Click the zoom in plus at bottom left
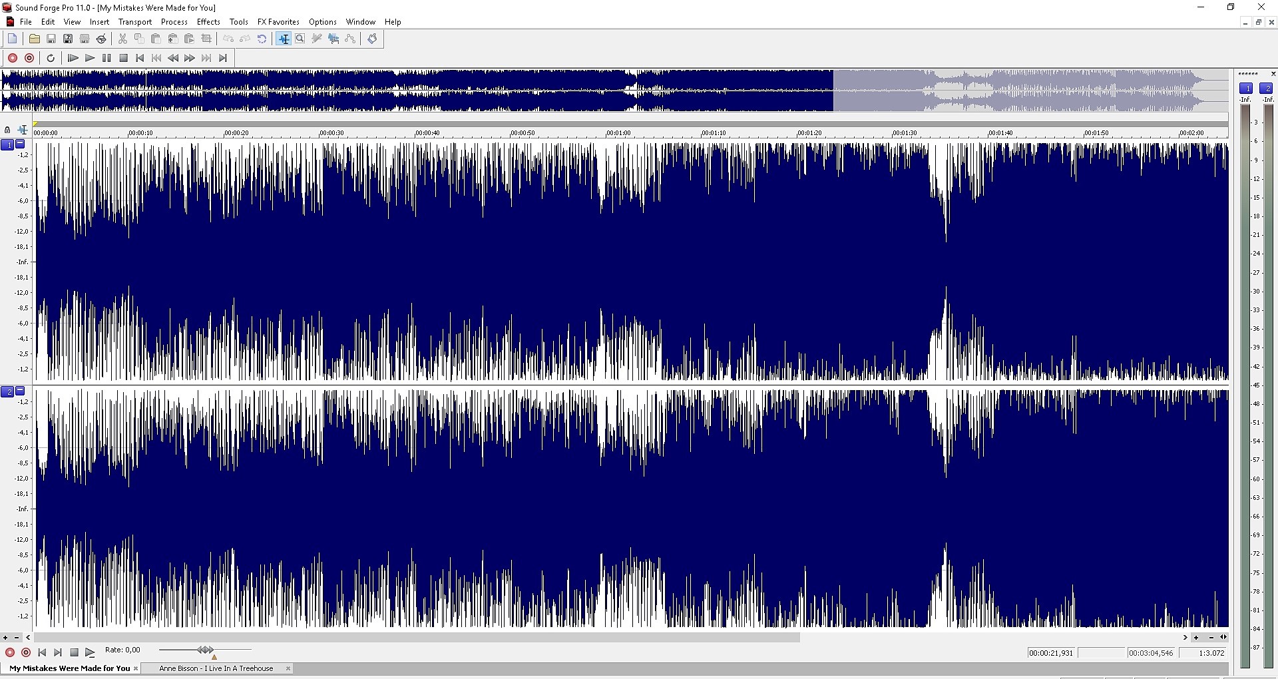The height and width of the screenshot is (679, 1278). (5, 638)
